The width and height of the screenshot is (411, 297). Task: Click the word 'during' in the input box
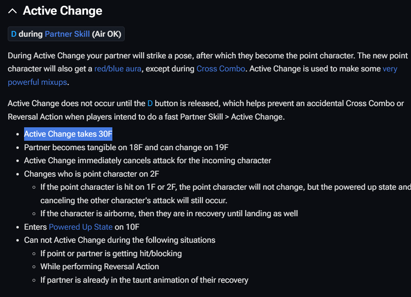[x=31, y=34]
